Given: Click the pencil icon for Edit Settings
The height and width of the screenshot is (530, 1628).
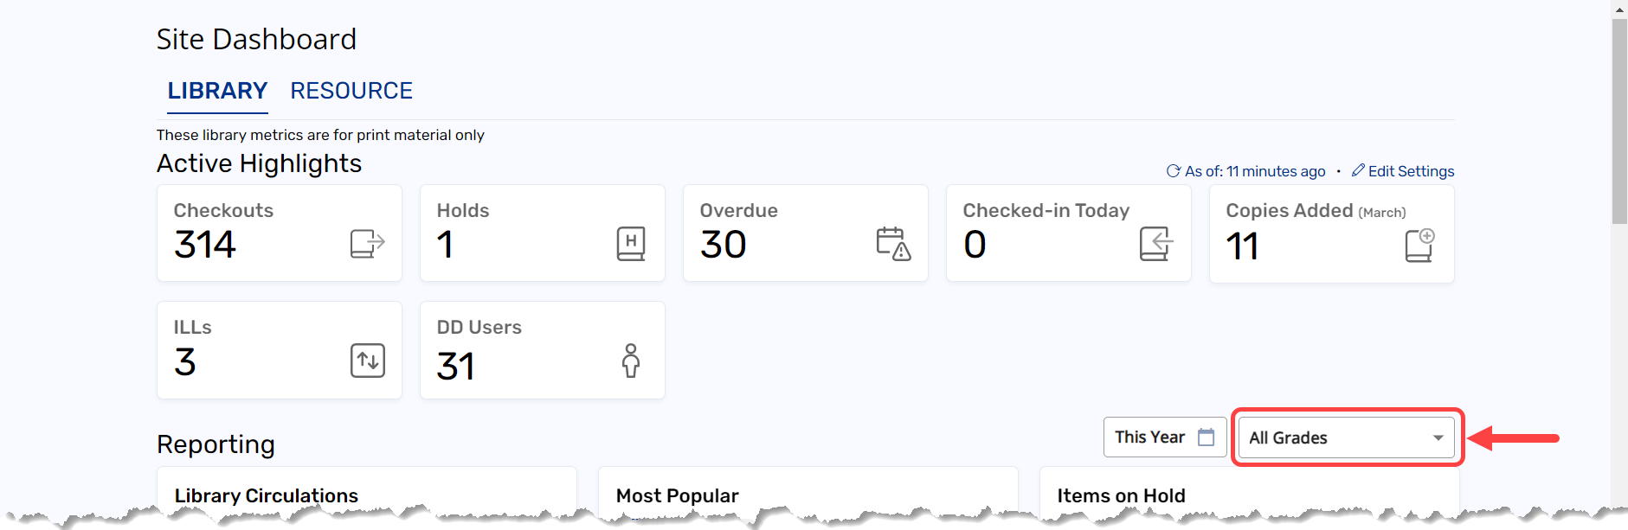Looking at the screenshot, I should click(1358, 170).
